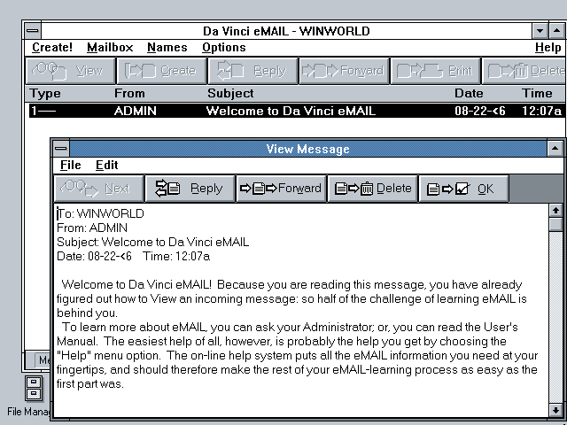Maximize the View Message window
This screenshot has height=425, width=567.
555,149
